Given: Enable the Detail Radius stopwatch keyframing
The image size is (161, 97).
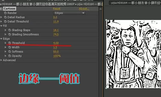Looking at the screenshot, I should tap(5, 17).
